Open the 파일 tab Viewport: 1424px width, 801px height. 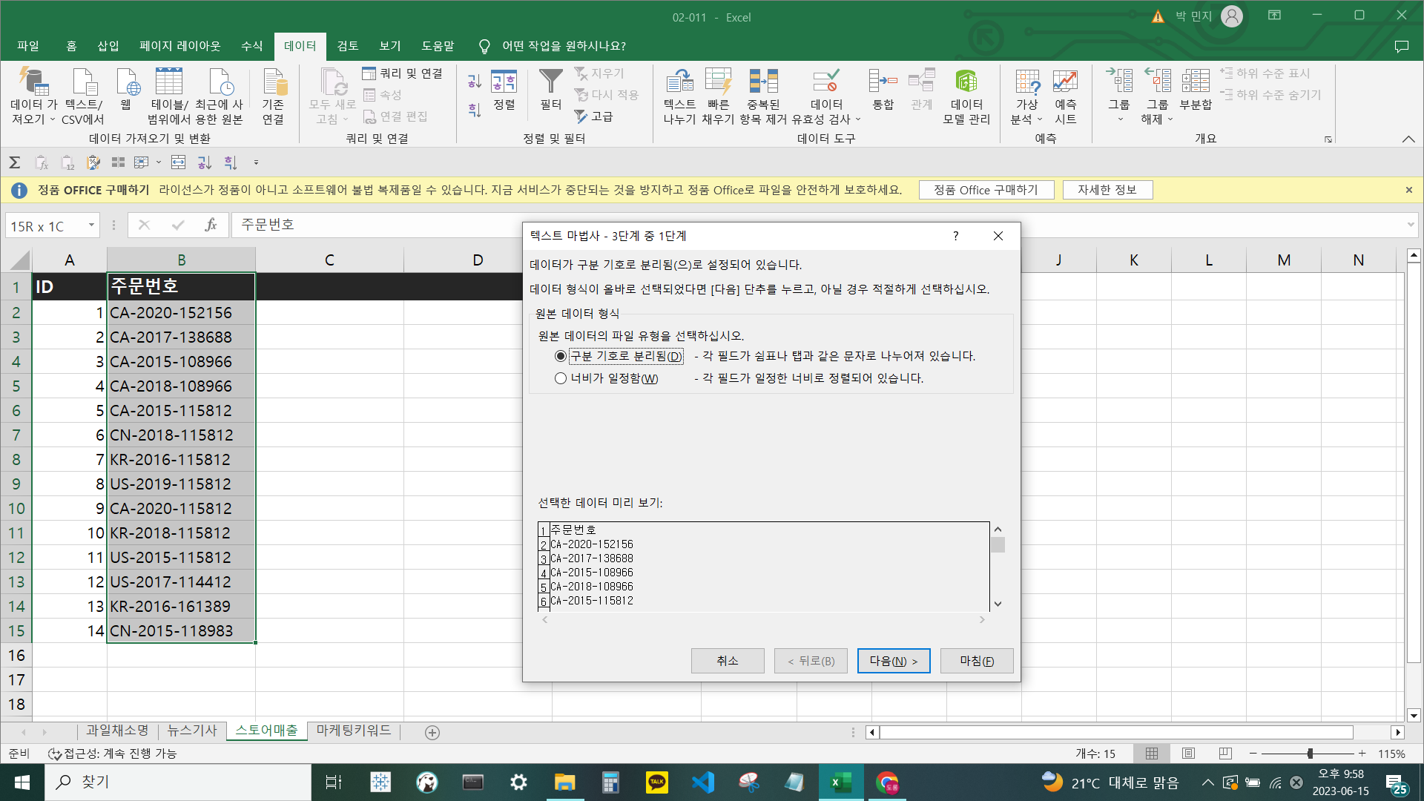tap(28, 46)
